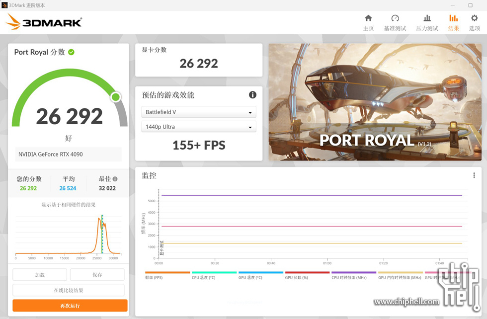The image size is (487, 319).
Task: Click the 3DMark logo
Action: click(44, 22)
